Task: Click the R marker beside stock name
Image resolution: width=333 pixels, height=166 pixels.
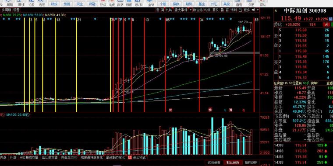Action: [276, 11]
